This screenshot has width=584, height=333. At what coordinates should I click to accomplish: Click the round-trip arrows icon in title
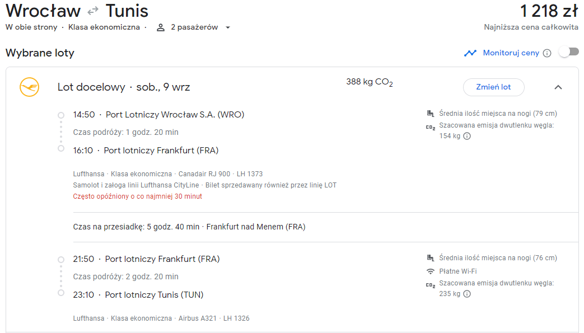pos(93,11)
